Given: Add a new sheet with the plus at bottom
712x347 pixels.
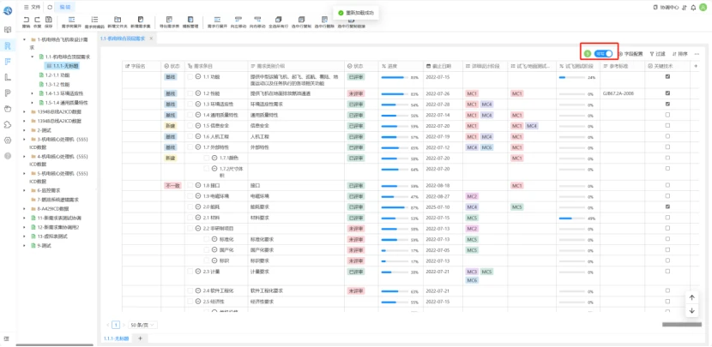Looking at the screenshot, I should (140, 338).
